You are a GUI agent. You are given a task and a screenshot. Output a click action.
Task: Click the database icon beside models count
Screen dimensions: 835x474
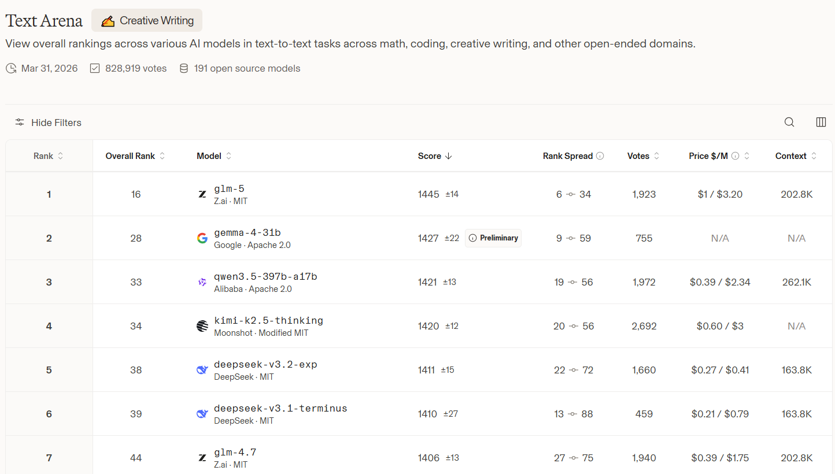point(184,68)
